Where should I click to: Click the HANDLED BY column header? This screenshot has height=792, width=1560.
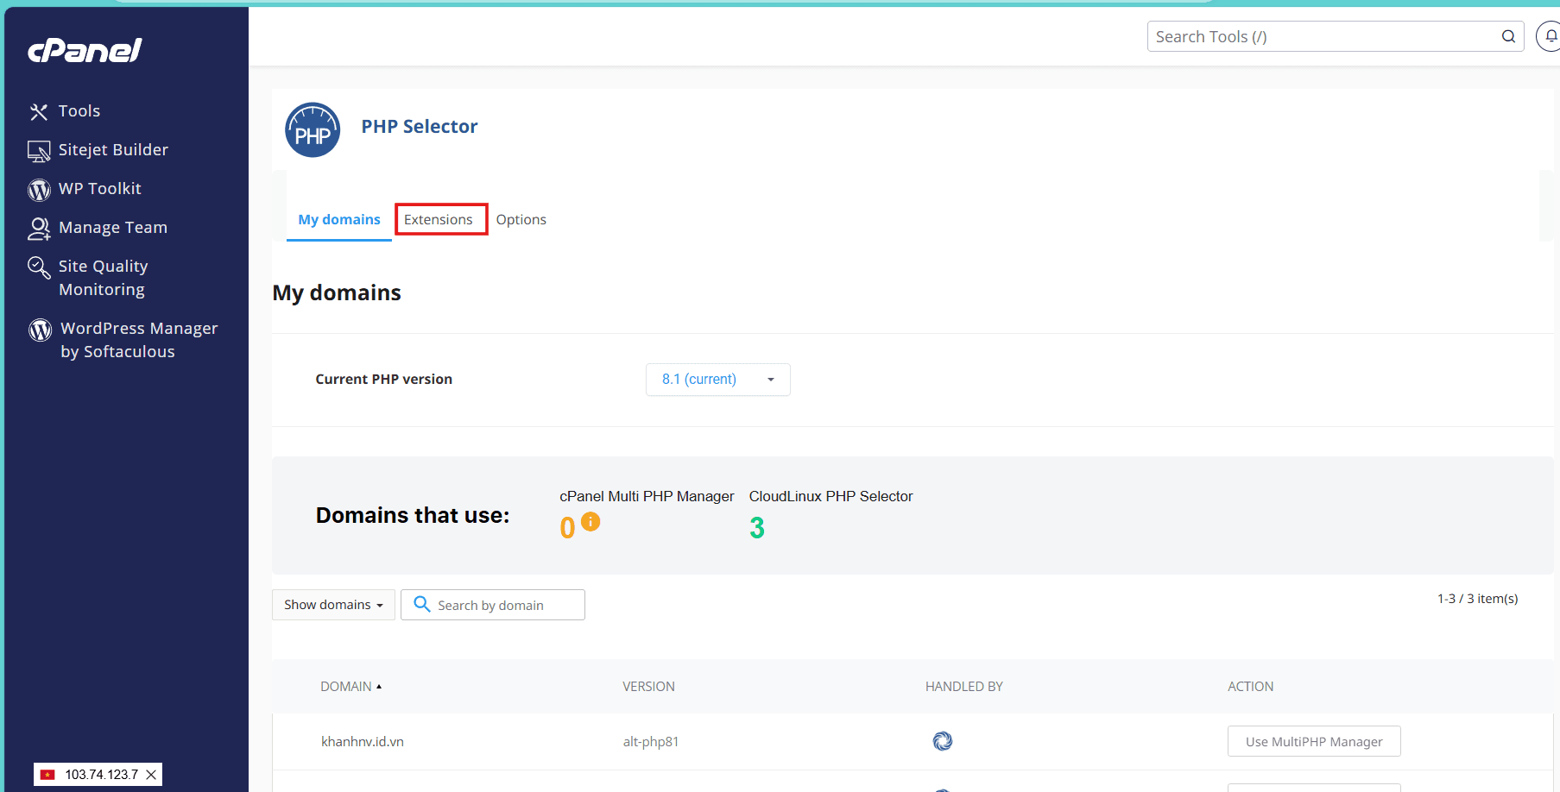pyautogui.click(x=963, y=687)
